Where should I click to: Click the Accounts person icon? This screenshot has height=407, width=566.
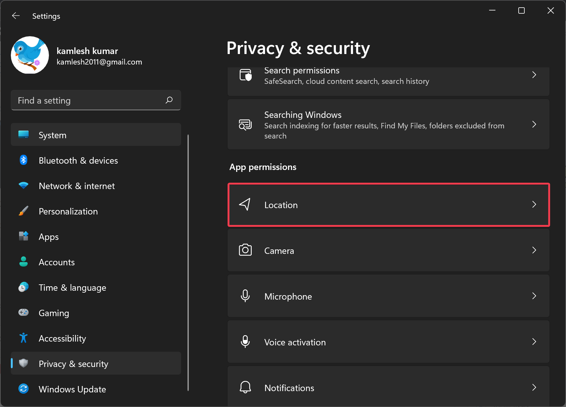[24, 261]
